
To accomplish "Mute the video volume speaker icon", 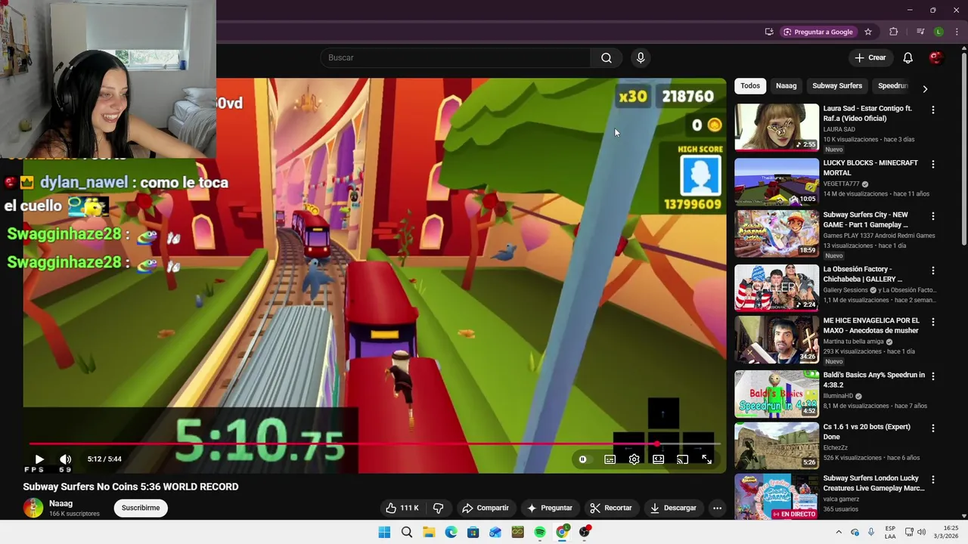I will click(x=66, y=459).
